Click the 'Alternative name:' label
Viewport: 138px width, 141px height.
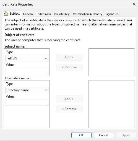(x=17, y=78)
